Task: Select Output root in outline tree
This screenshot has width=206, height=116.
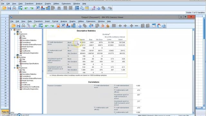Action: (18, 30)
